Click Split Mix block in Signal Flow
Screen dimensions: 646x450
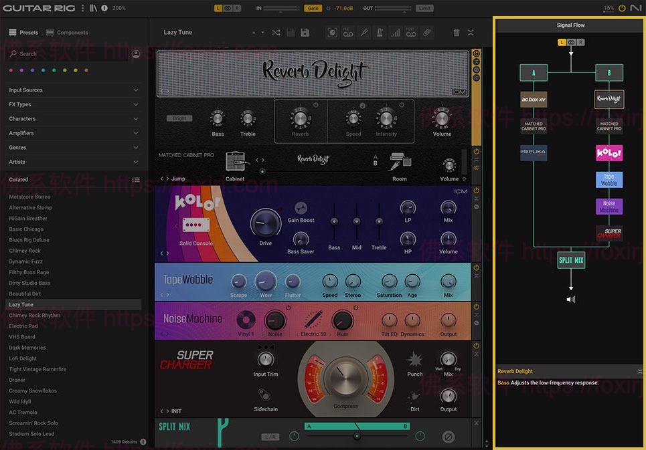[x=571, y=259]
